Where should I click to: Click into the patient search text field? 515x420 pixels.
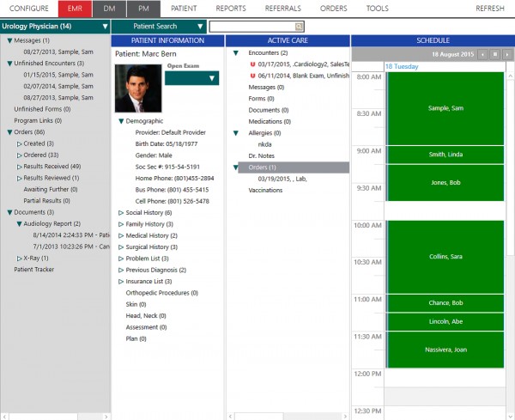(251, 27)
